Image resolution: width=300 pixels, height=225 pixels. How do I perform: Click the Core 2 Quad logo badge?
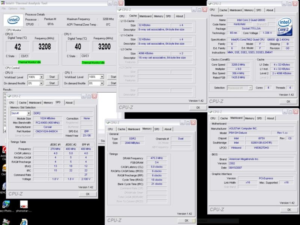(285, 26)
